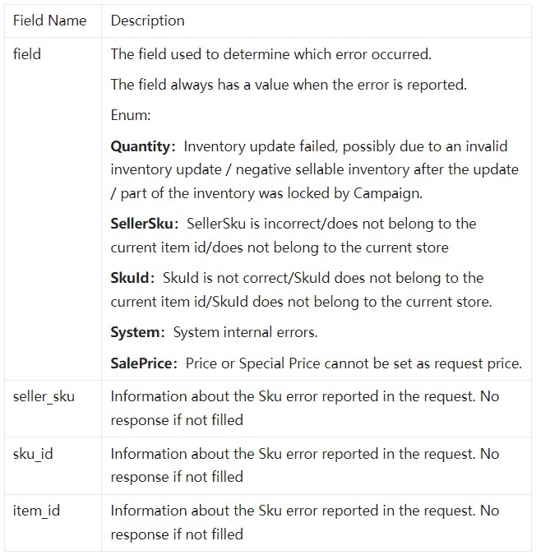
Task: Select the "field" name cell
Action: 27,54
